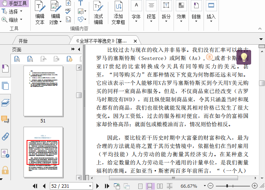Close the 《全球不平等逸史》 document tab
Viewport: 265px width, 190px height.
tap(135, 41)
